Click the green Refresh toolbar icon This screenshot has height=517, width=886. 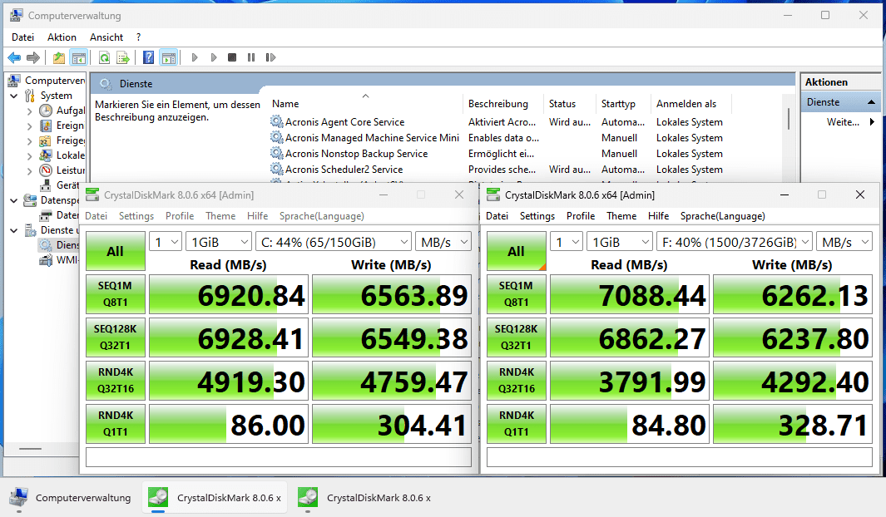[105, 57]
